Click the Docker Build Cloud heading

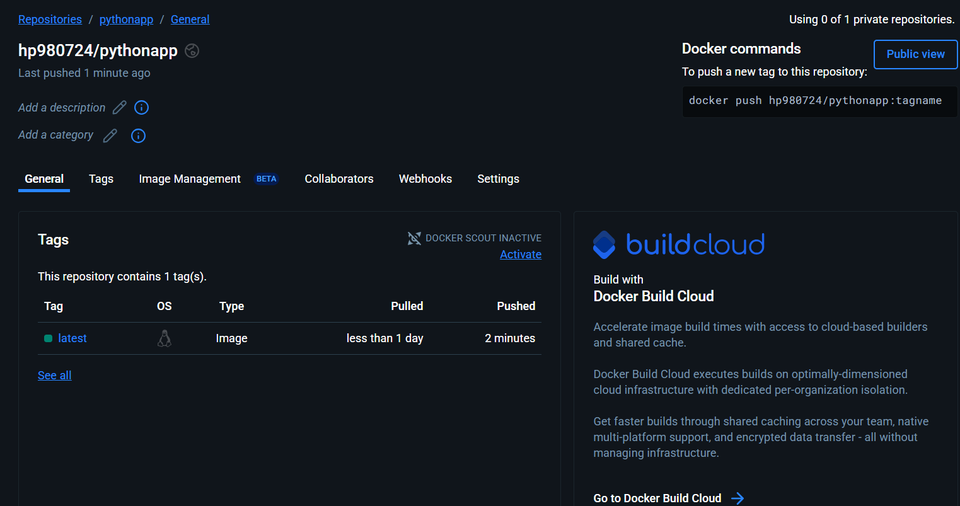pyautogui.click(x=654, y=296)
